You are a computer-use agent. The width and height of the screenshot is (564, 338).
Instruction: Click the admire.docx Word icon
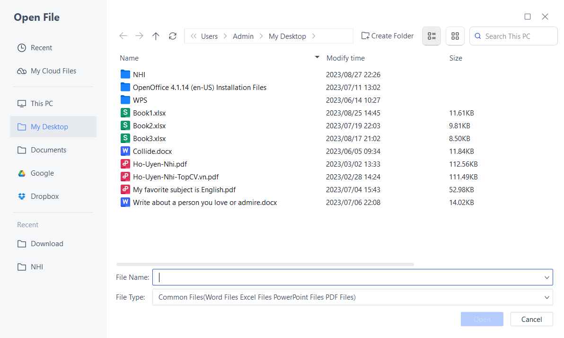pyautogui.click(x=125, y=202)
